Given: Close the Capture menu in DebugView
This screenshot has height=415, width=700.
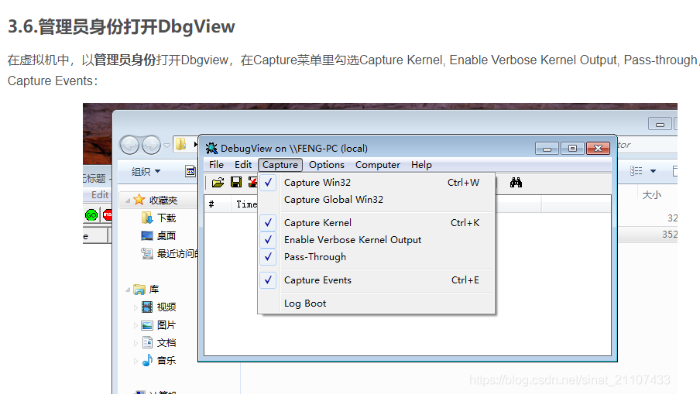Looking at the screenshot, I should pos(280,165).
